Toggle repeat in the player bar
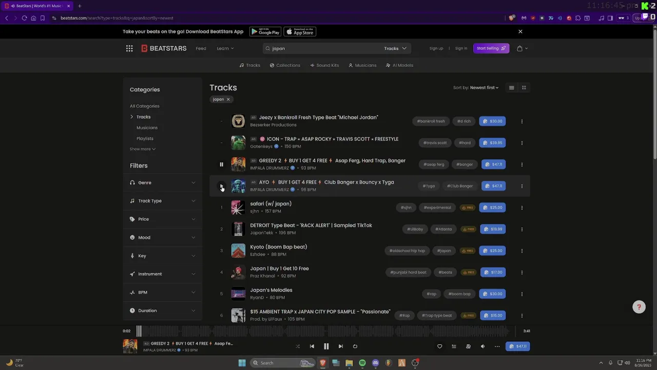The height and width of the screenshot is (370, 657). click(355, 346)
